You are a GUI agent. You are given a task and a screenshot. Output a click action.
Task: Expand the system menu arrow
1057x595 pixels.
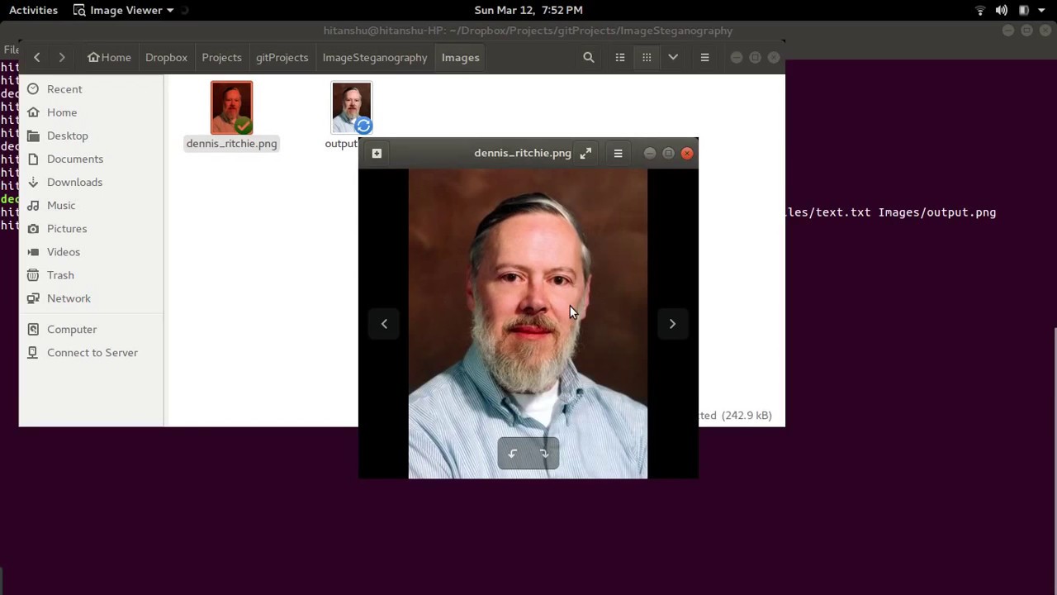1040,10
